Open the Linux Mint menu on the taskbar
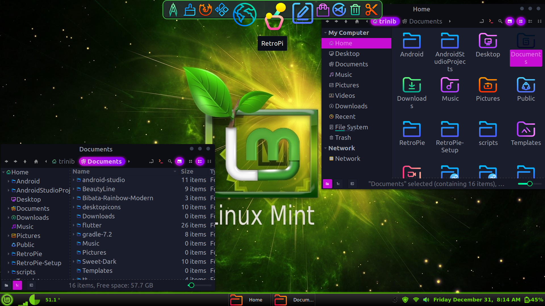 [7, 300]
